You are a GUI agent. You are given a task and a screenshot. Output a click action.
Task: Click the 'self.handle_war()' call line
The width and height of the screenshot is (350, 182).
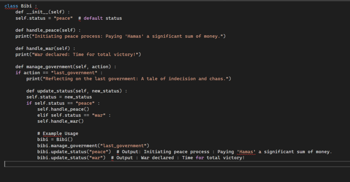(x=60, y=121)
